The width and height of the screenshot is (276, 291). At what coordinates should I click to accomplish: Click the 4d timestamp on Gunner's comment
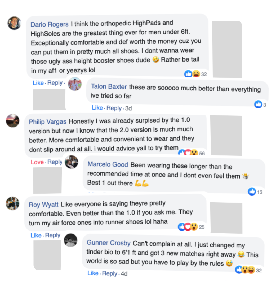[x=124, y=274]
